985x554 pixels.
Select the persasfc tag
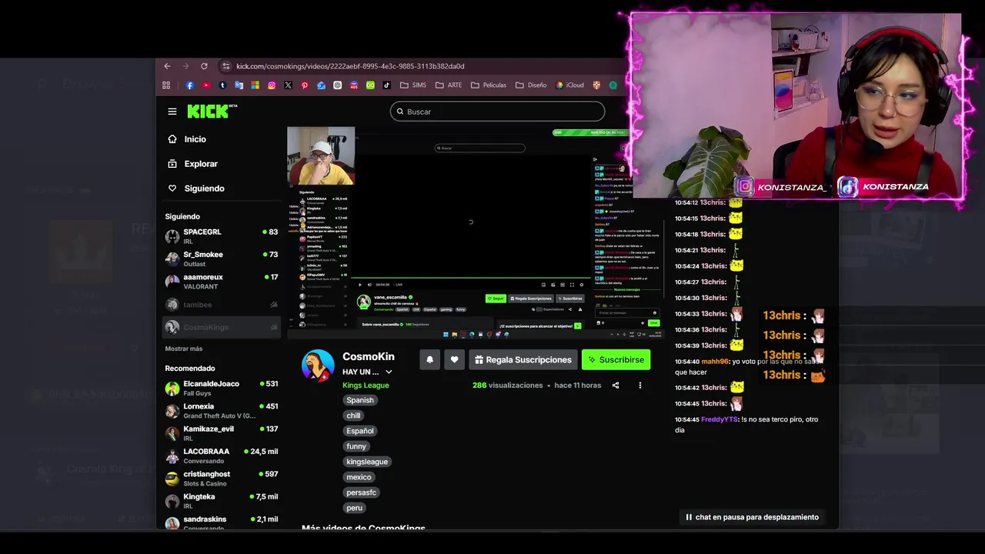click(362, 492)
